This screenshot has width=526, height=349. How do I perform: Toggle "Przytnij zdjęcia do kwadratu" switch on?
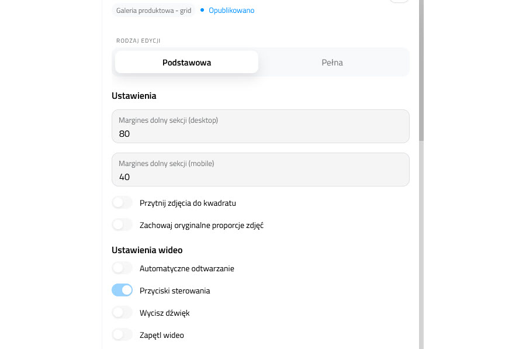(122, 202)
